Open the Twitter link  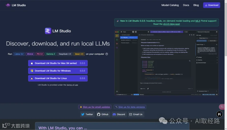87,114
